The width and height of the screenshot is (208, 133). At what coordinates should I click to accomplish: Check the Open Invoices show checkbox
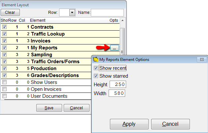(x=4, y=89)
